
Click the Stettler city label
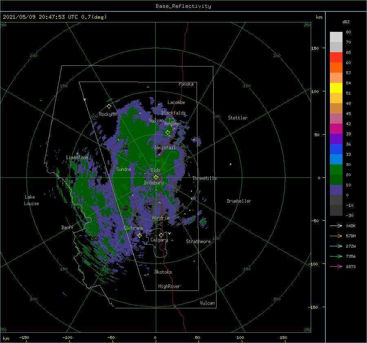[238, 118]
